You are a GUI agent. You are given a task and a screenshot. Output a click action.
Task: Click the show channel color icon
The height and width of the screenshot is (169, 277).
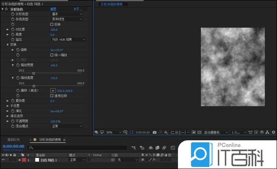tap(166, 132)
